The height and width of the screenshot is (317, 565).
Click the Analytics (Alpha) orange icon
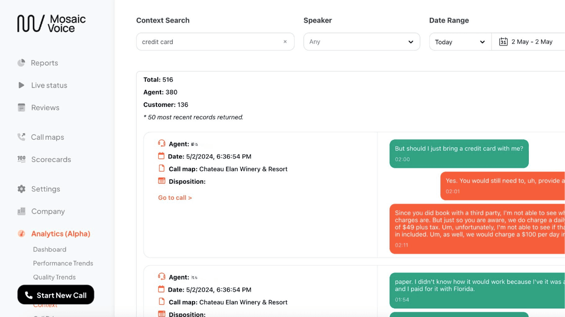tap(21, 234)
